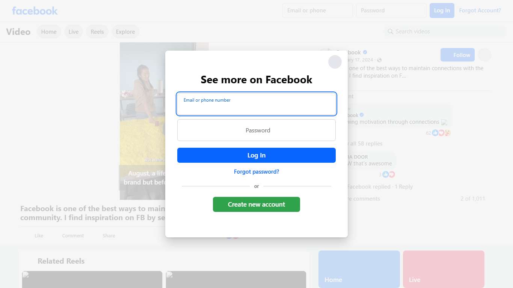Open Forgot Account? link in header
The height and width of the screenshot is (288, 513).
pos(480,10)
